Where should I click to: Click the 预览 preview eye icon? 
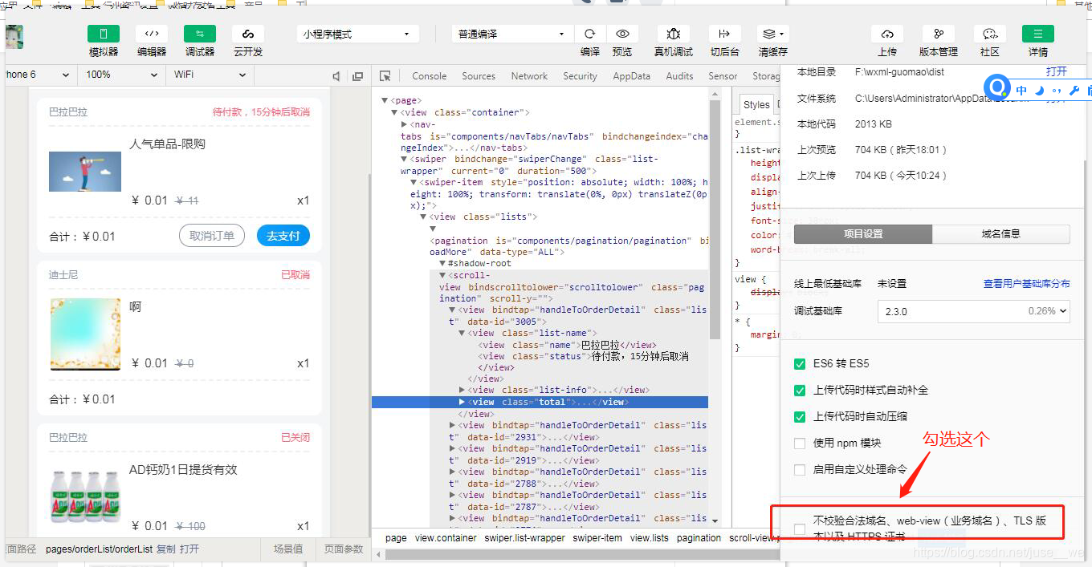click(622, 34)
